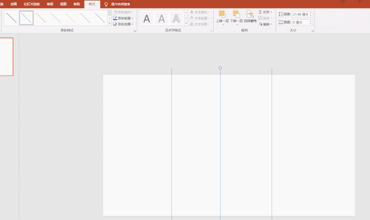This screenshot has width=370, height=220.
Task: Select the orange line shape style swatch
Action: (41, 18)
